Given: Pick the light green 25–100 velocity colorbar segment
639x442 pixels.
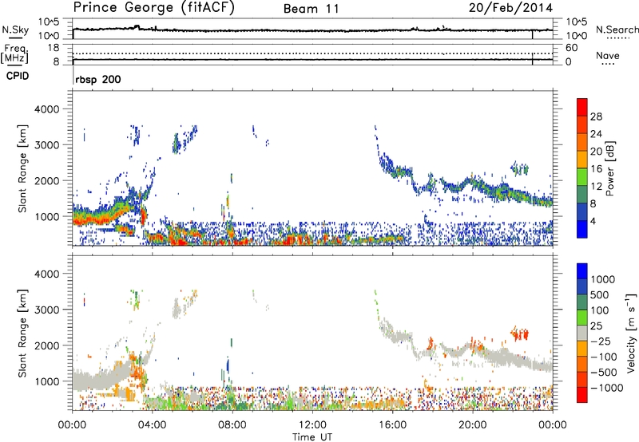Looking at the screenshot, I should coord(582,318).
